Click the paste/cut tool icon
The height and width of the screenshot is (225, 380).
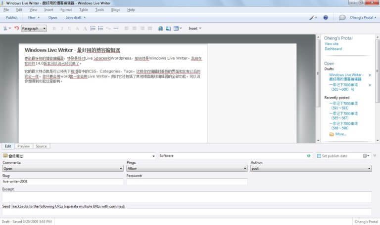coord(5,28)
